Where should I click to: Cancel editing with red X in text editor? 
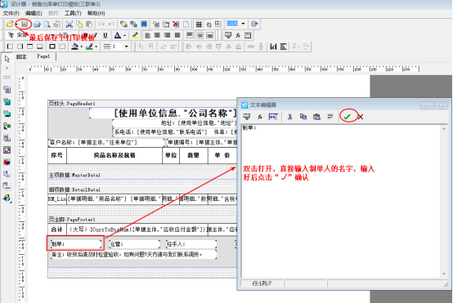pos(361,117)
